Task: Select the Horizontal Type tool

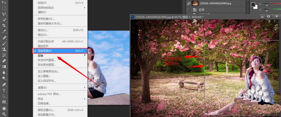Action: [4, 90]
